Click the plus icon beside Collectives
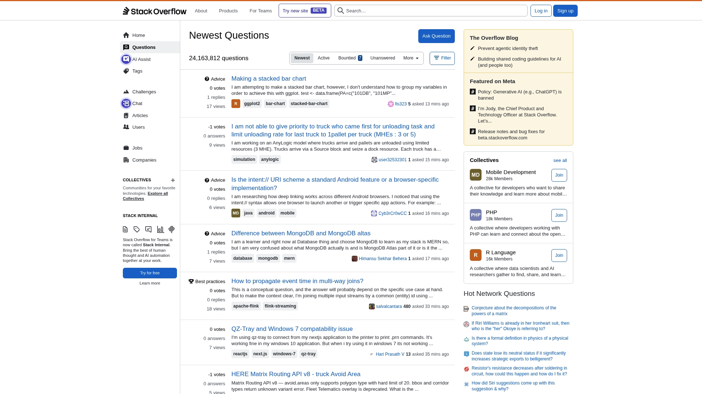 click(173, 180)
